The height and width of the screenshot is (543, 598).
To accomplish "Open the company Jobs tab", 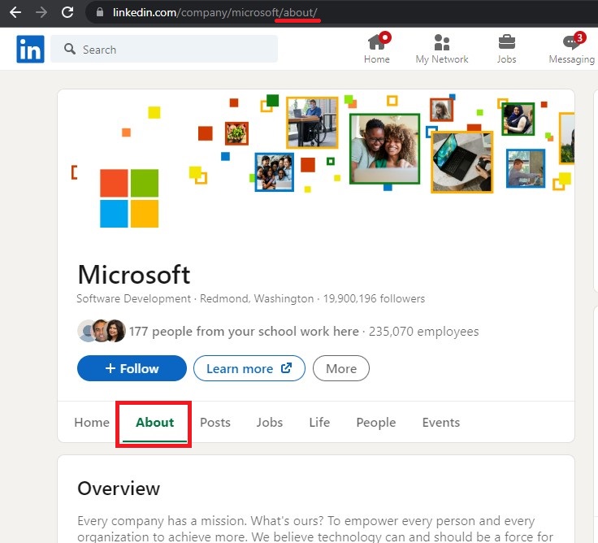I will tap(269, 422).
